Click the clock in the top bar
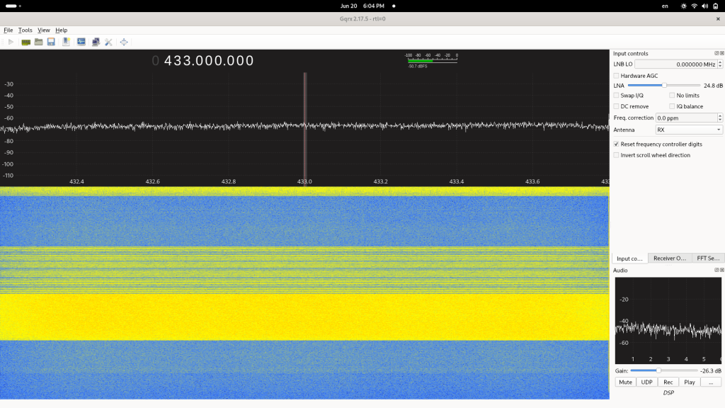This screenshot has width=725, height=408. tap(362, 6)
